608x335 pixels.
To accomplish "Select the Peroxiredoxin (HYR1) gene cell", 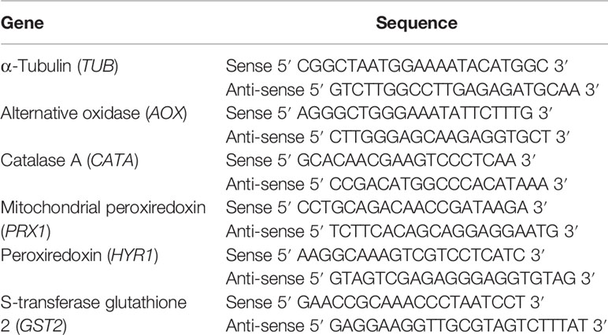I will [x=80, y=256].
